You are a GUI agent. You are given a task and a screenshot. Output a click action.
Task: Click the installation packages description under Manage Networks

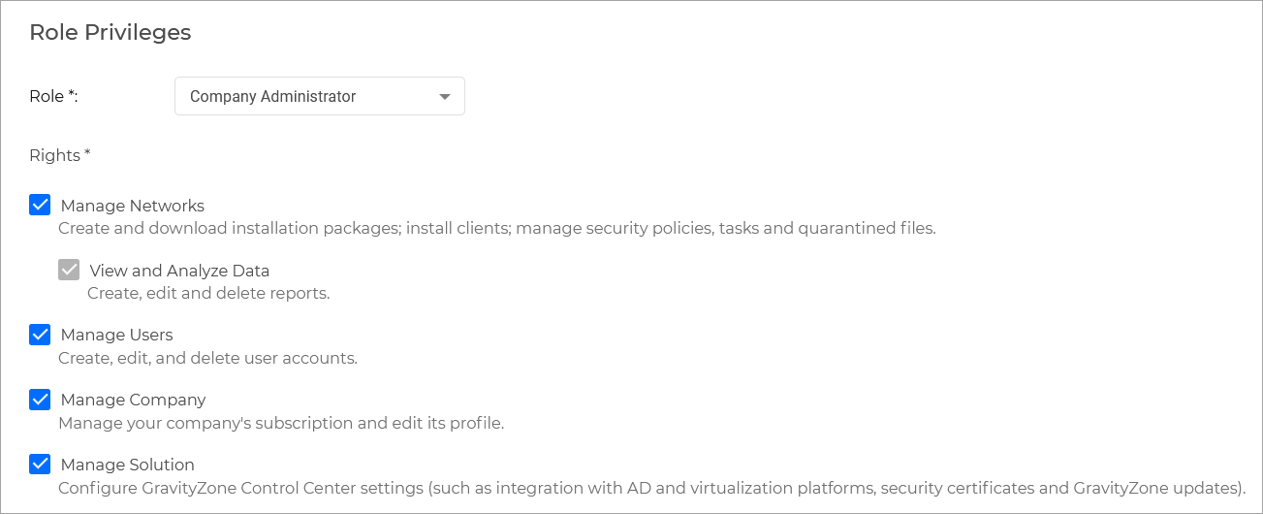[x=496, y=229]
